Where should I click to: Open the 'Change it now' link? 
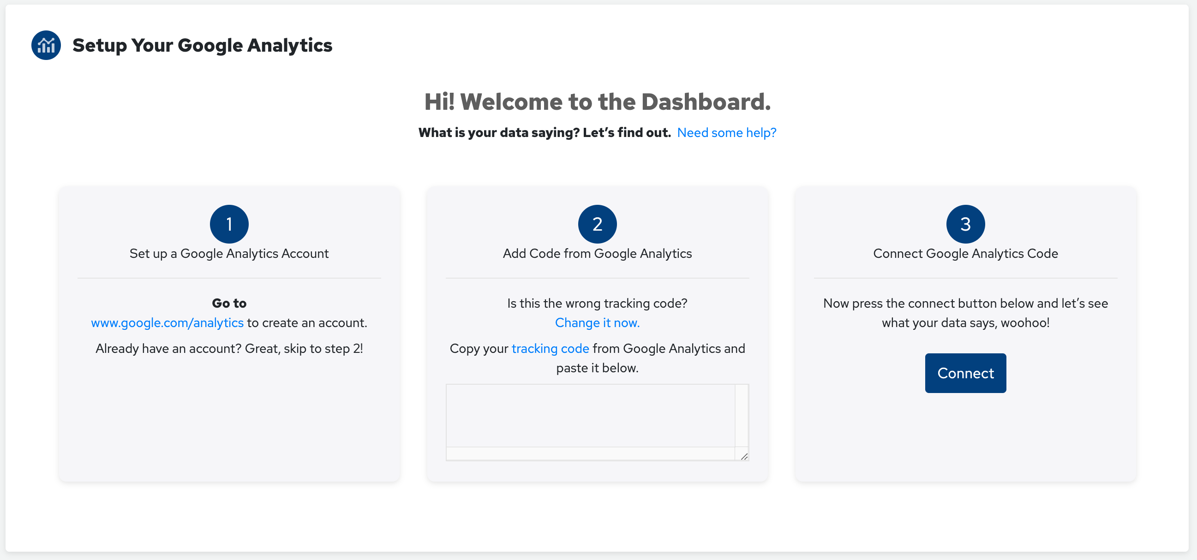click(x=597, y=322)
